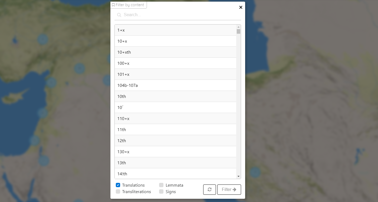
Task: Click the magnifier search icon
Action: point(119,15)
